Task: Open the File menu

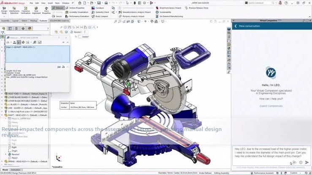Action: 31,3
